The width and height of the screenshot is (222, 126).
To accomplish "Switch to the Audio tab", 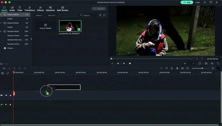I will [x=12, y=9].
